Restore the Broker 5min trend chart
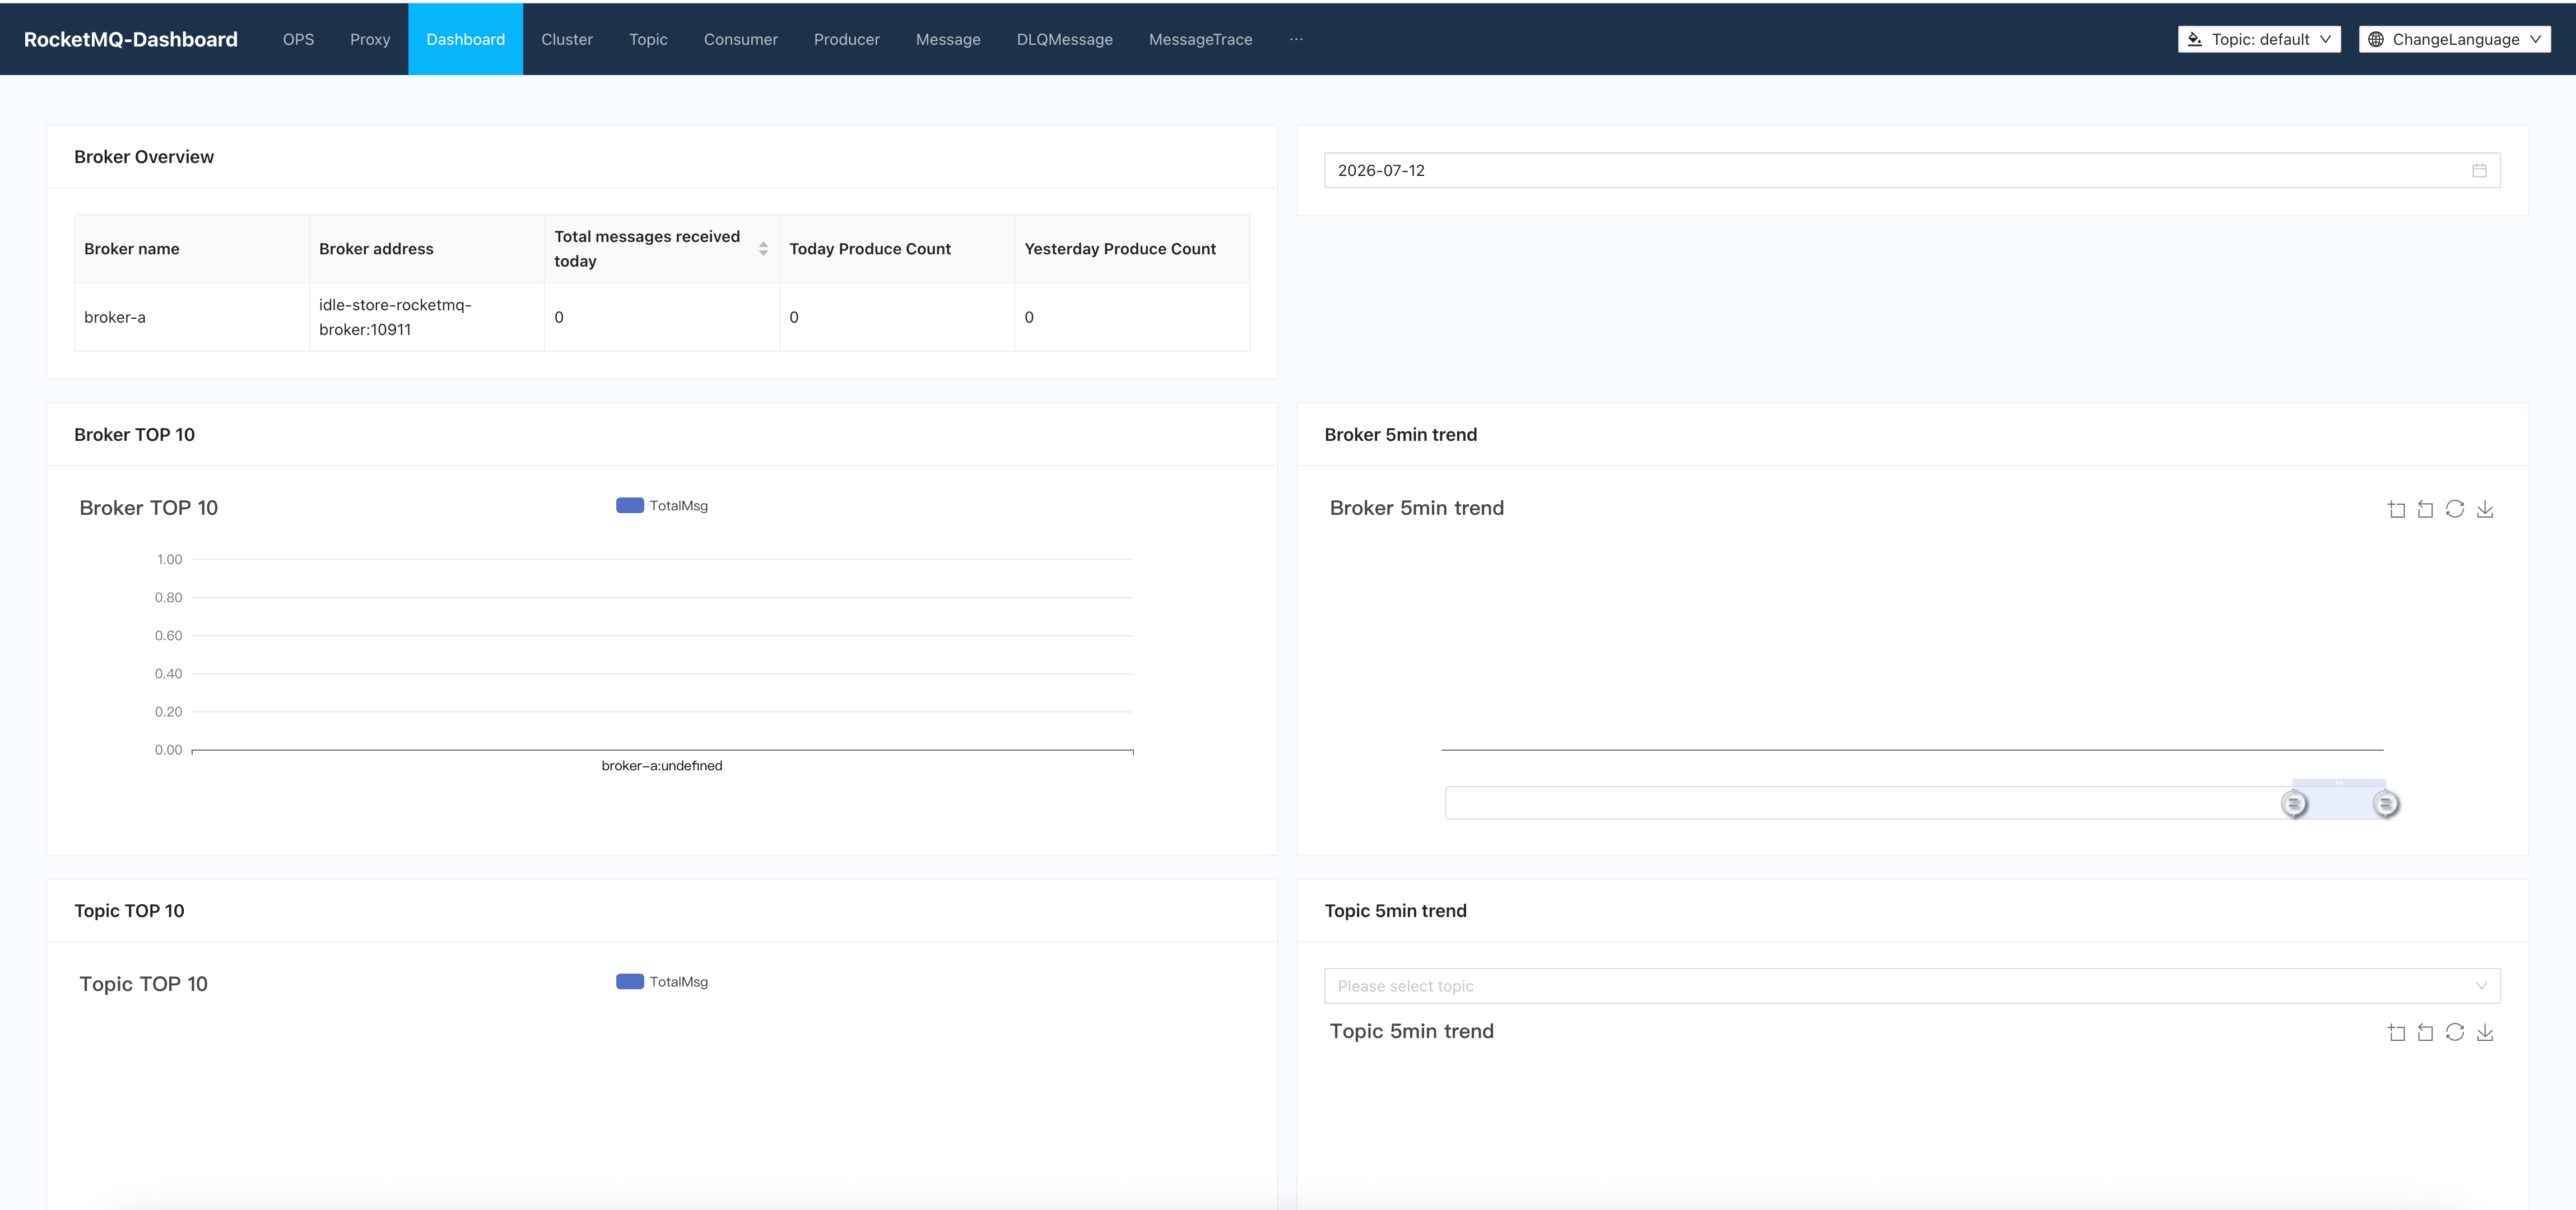This screenshot has height=1210, width=2576. [x=2455, y=509]
